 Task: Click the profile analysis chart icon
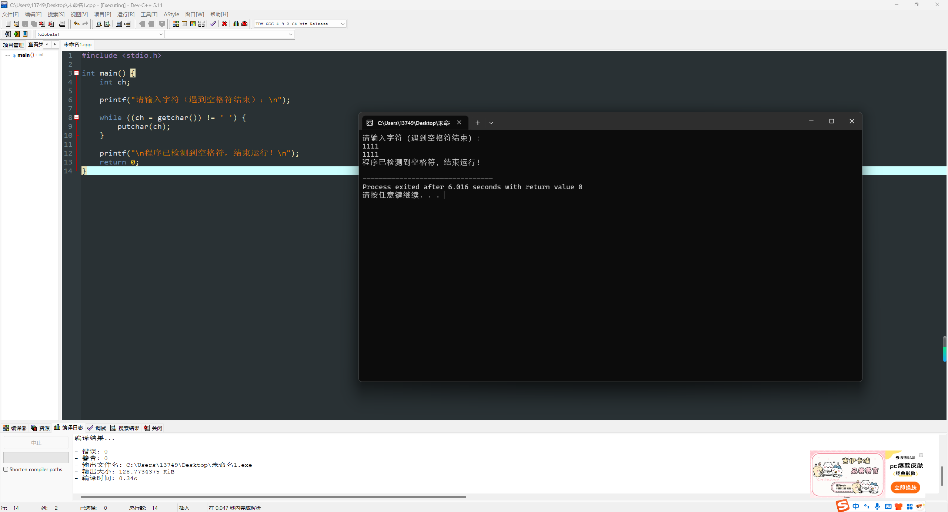click(x=236, y=24)
